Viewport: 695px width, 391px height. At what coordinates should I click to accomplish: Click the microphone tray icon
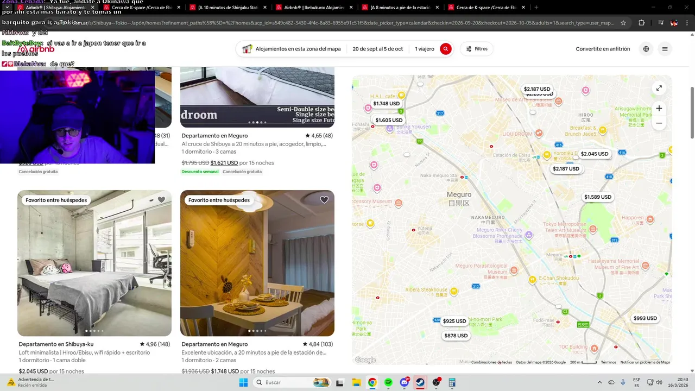(x=623, y=382)
